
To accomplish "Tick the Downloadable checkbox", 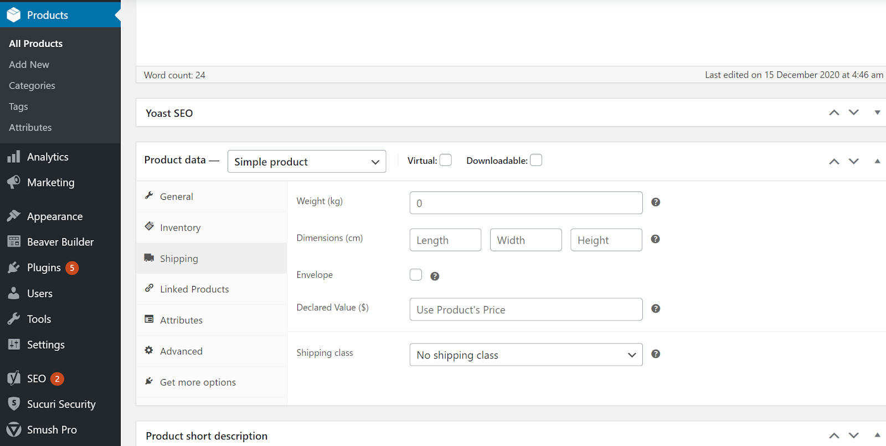I will [536, 160].
